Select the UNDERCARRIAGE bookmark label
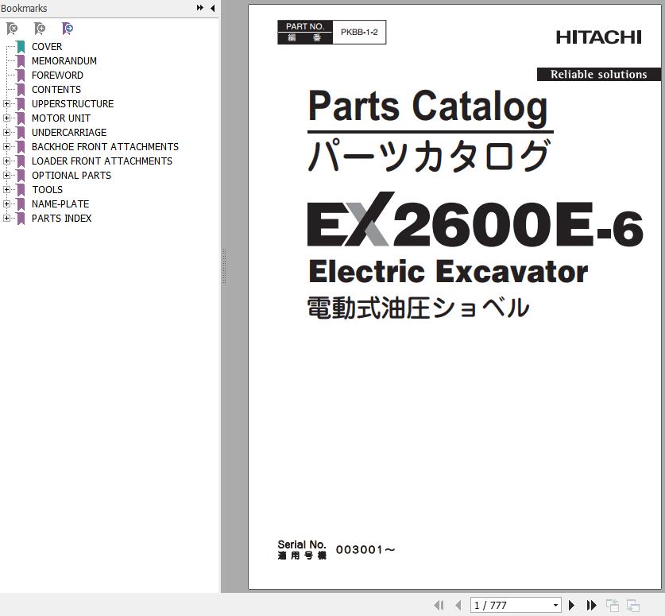Screen dimensions: 665x616 [69, 133]
